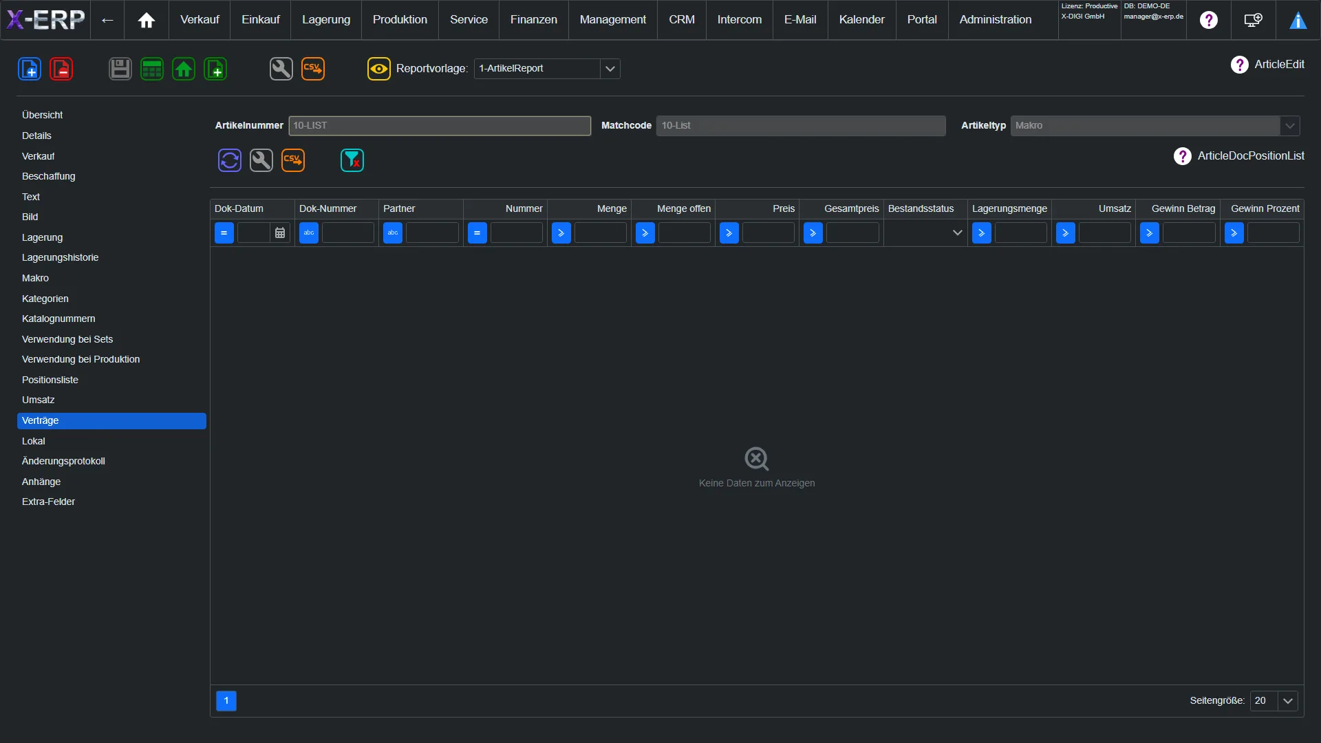Click the X-ERP logo

coord(45,20)
